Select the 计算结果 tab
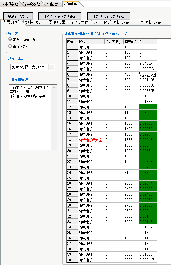The height and width of the screenshot is (265, 171). pyautogui.click(x=70, y=4)
